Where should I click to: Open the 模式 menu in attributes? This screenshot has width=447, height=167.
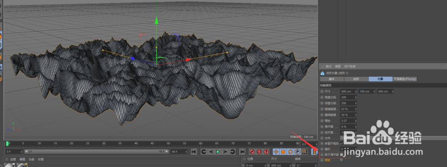click(329, 66)
